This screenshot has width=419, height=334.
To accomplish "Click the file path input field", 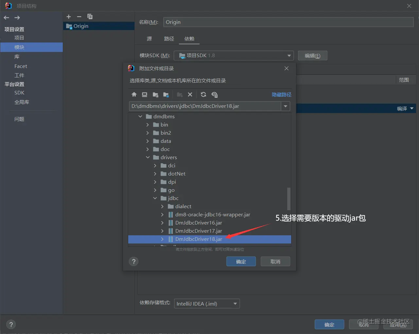I will 205,106.
